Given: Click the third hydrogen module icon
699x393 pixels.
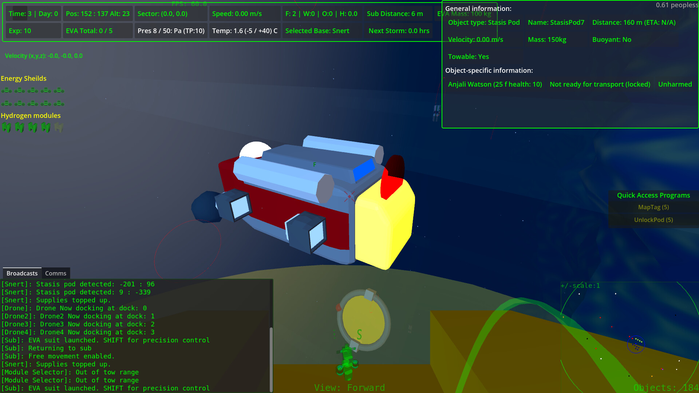Looking at the screenshot, I should pos(33,127).
